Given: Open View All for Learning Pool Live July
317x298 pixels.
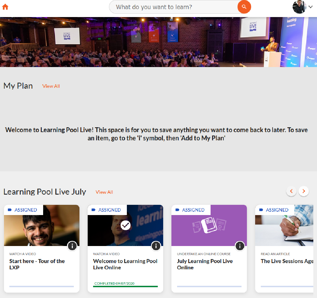Looking at the screenshot, I should tap(104, 192).
